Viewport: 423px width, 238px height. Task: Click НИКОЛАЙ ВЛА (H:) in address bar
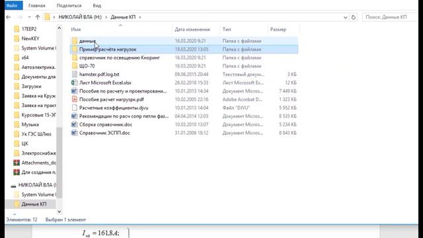click(80, 17)
